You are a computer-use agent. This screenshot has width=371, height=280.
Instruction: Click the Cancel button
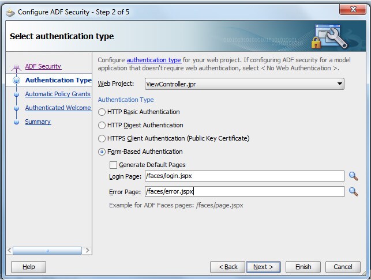click(x=343, y=267)
